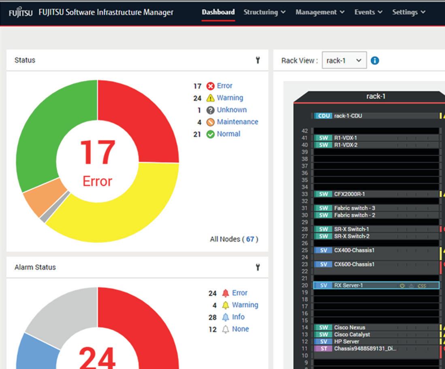The height and width of the screenshot is (369, 445).
Task: Click SV type badge of CX400-Chassis1
Action: pyautogui.click(x=323, y=250)
